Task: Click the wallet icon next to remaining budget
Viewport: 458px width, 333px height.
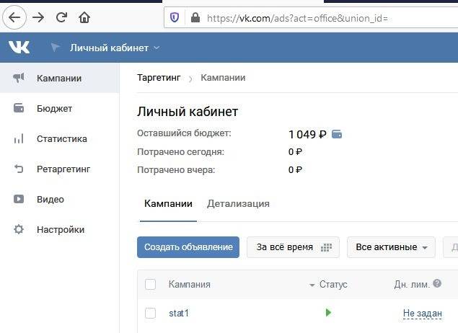Action: pyautogui.click(x=336, y=134)
